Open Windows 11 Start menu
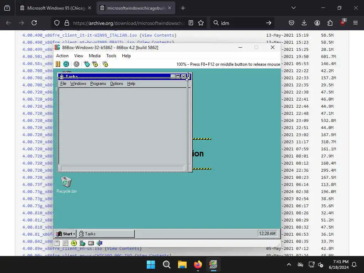This screenshot has height=273, width=364. [x=151, y=264]
